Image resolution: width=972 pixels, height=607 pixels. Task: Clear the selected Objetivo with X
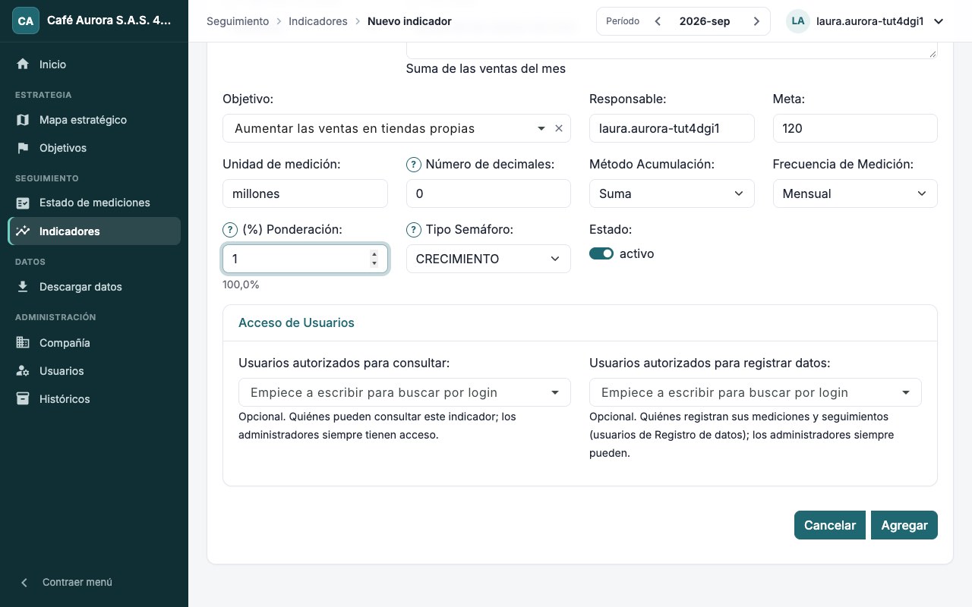click(559, 128)
